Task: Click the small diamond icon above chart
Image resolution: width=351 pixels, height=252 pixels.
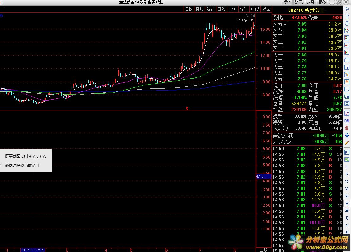Action: coord(247,16)
